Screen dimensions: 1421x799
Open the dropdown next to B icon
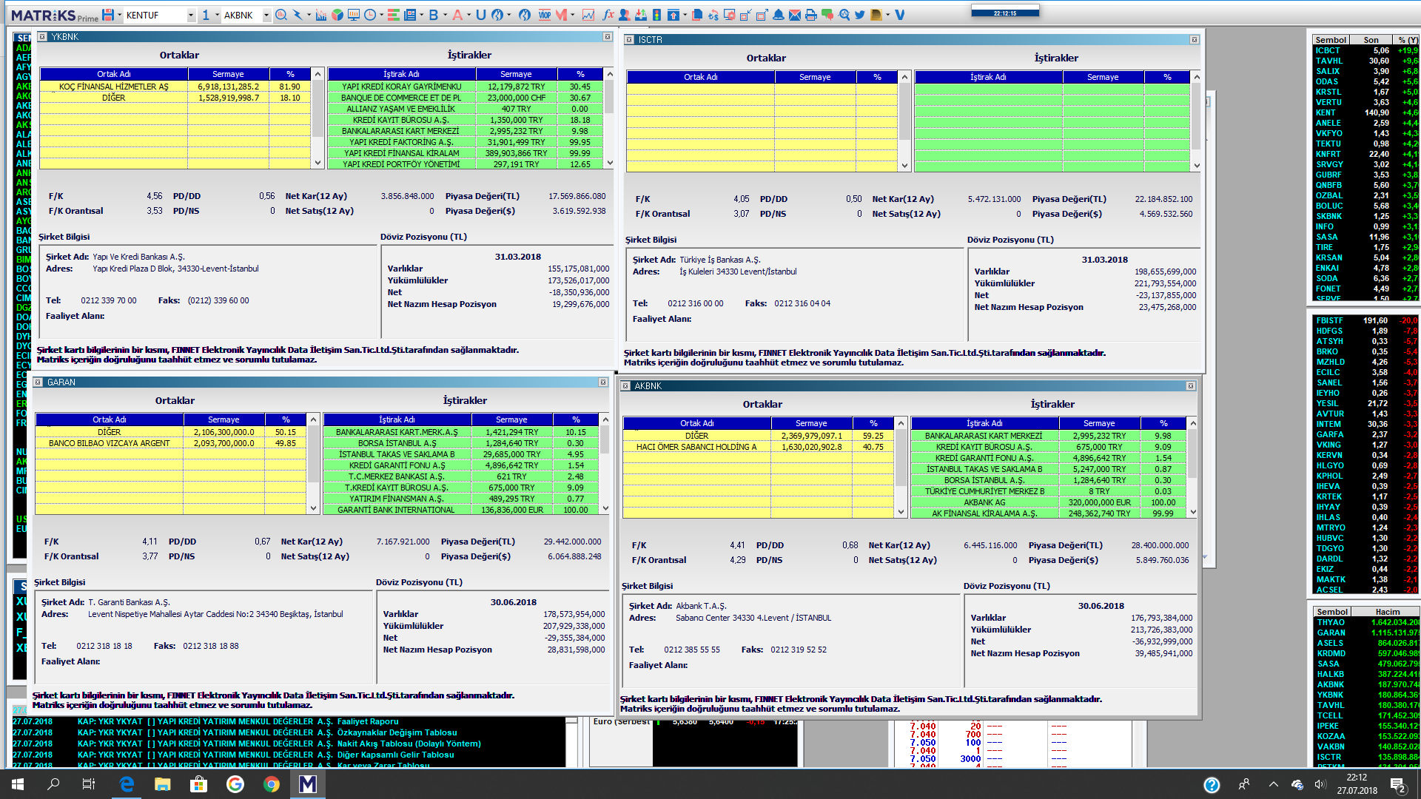click(445, 15)
